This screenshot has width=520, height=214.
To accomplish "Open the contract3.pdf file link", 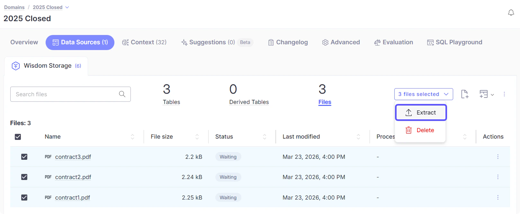I will pos(73,157).
